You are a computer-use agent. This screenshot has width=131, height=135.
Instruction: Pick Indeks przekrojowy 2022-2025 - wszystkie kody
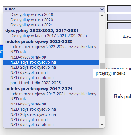click(51, 47)
